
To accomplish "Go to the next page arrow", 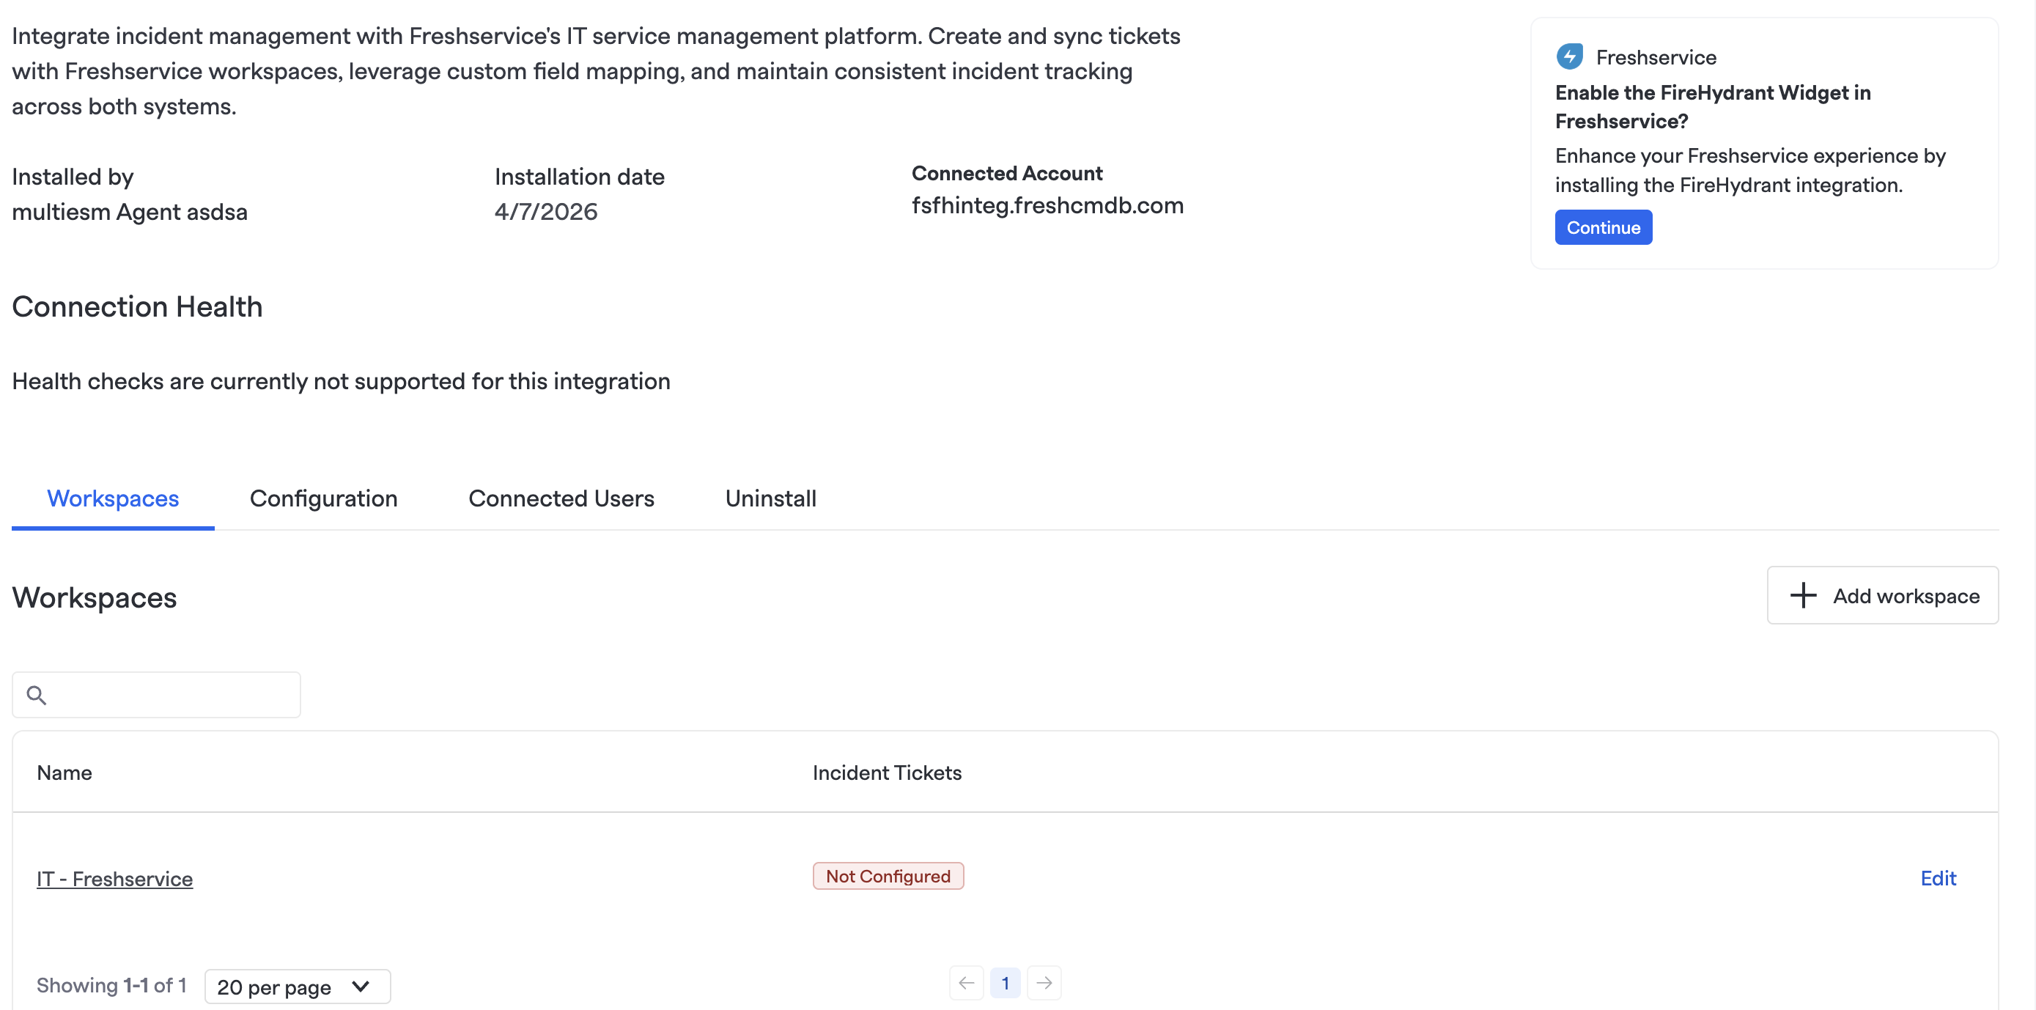I will [x=1044, y=982].
